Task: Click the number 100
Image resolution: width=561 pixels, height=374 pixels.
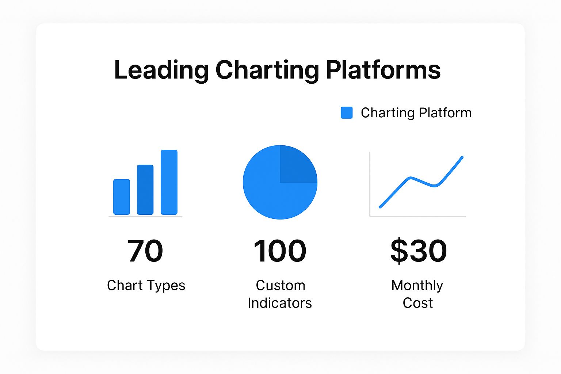Action: pos(280,251)
